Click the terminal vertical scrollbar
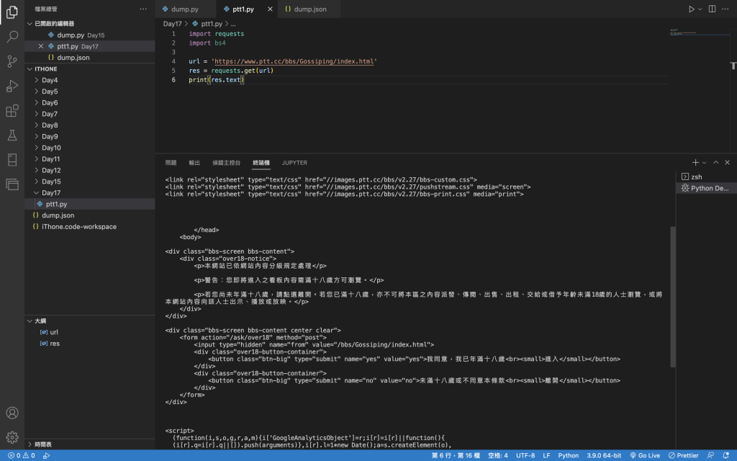 click(x=673, y=296)
